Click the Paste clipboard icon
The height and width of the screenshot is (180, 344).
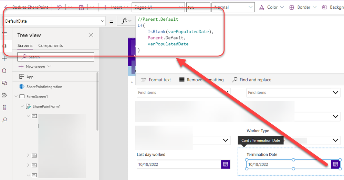(81, 8)
